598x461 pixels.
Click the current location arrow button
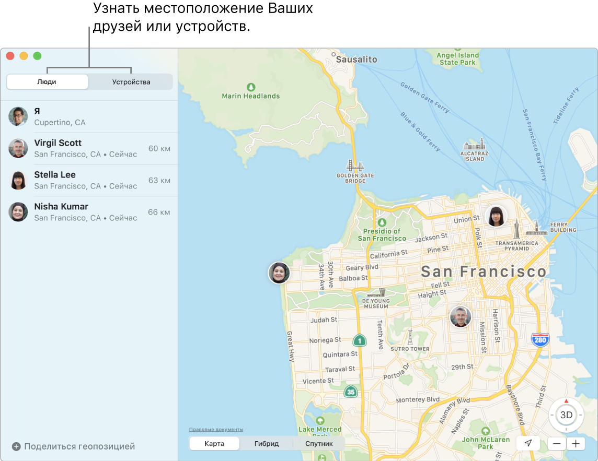(x=528, y=443)
